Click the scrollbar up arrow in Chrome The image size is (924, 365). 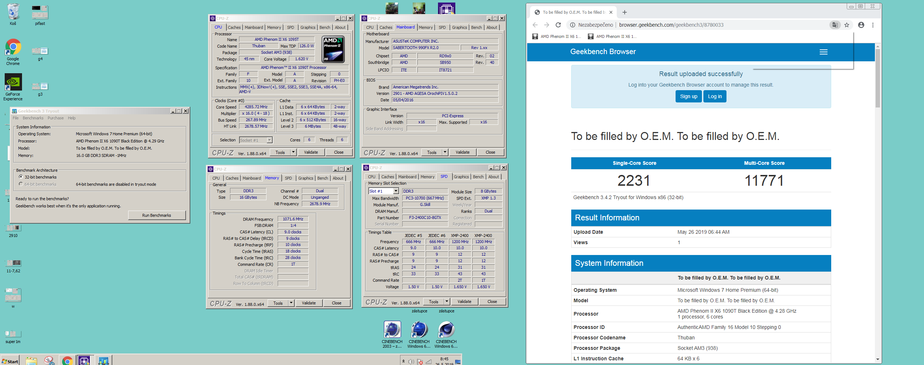pos(878,46)
